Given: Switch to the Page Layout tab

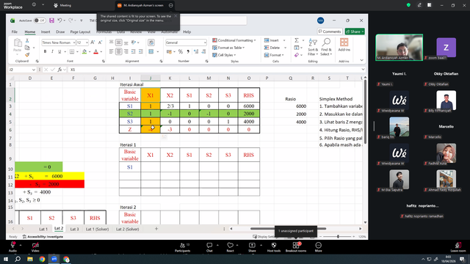Looking at the screenshot, I should (x=80, y=32).
